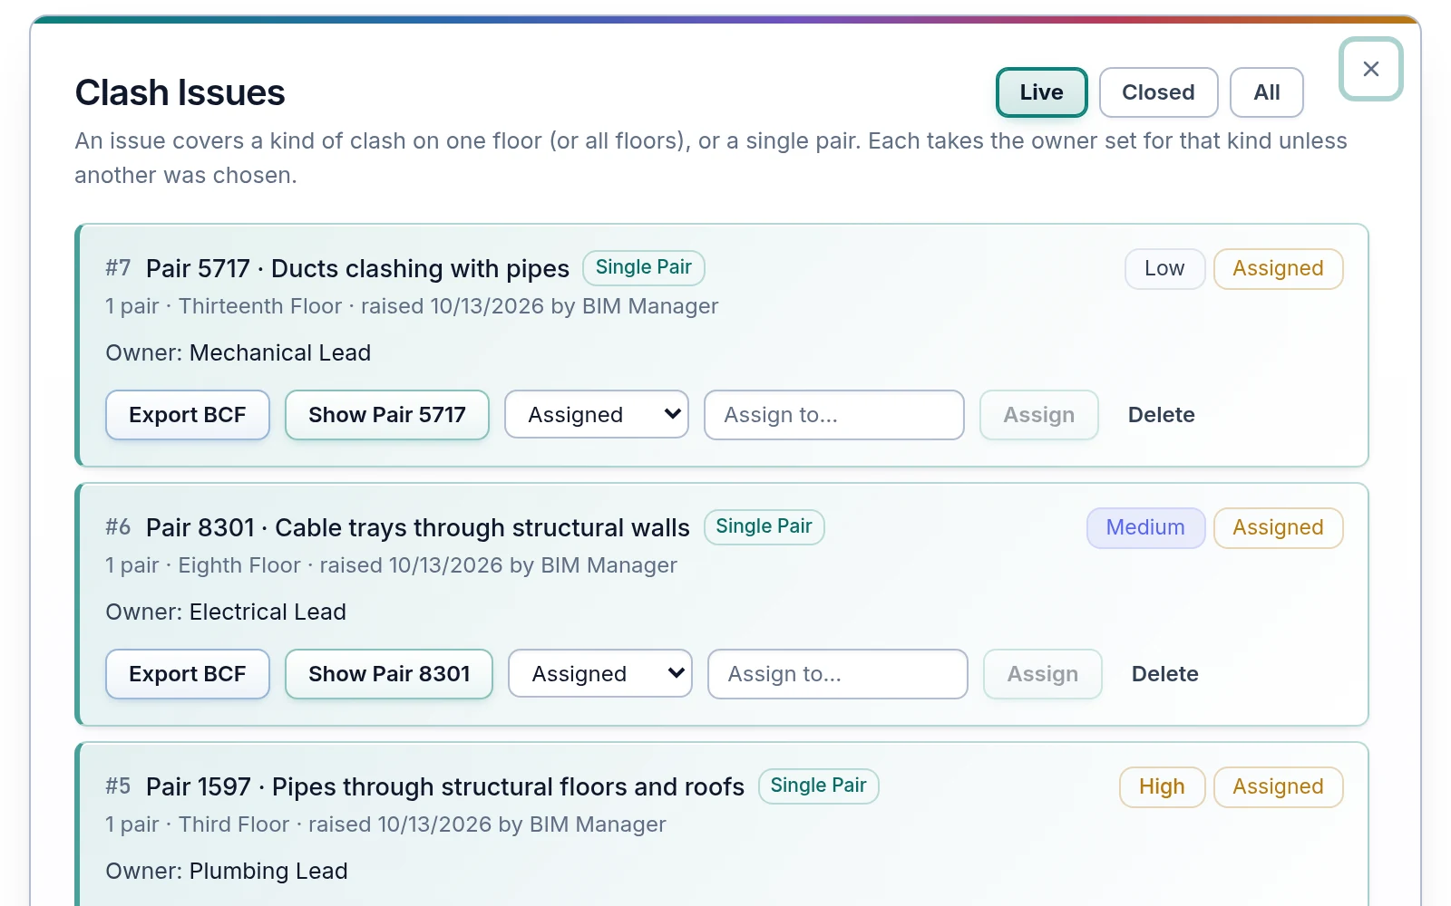Open status dropdown for issue #6

point(600,674)
